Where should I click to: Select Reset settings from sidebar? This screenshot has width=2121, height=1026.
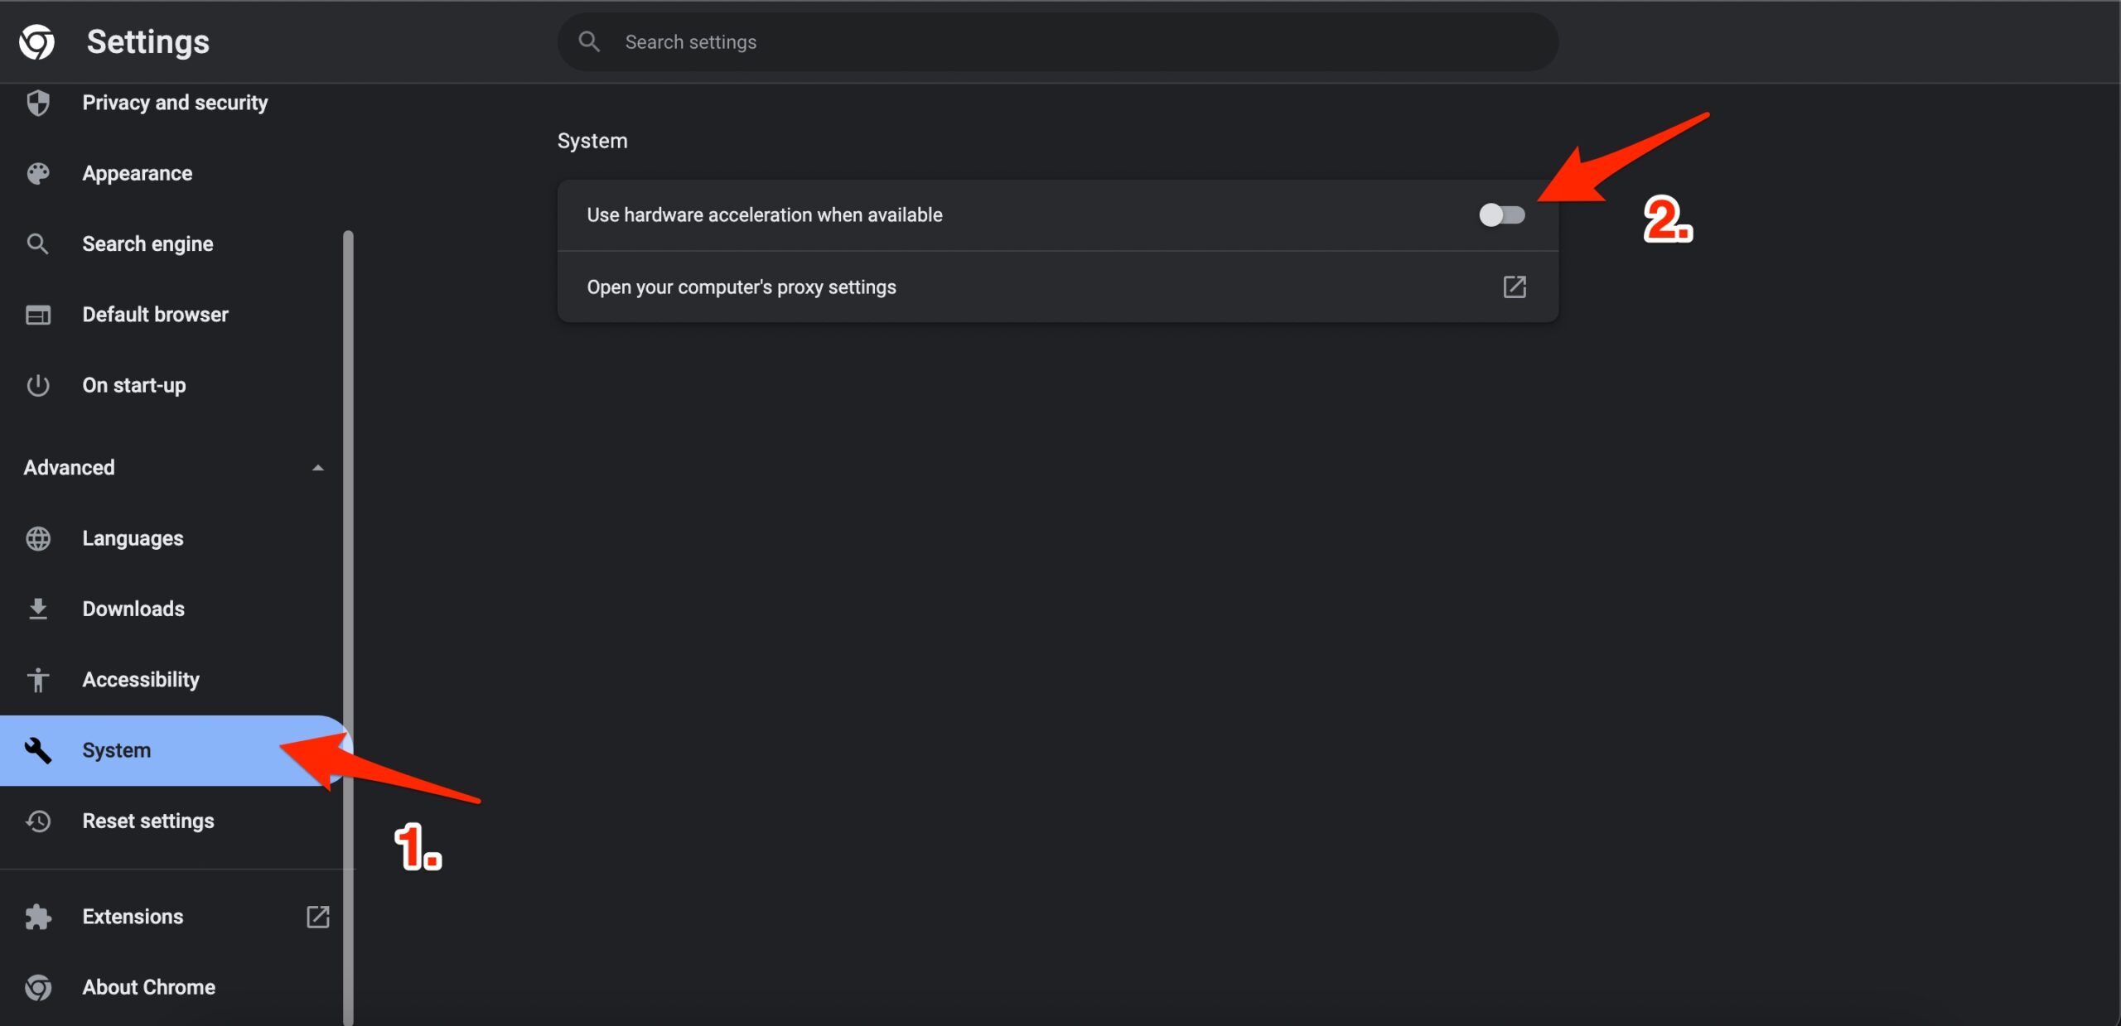[x=147, y=821]
